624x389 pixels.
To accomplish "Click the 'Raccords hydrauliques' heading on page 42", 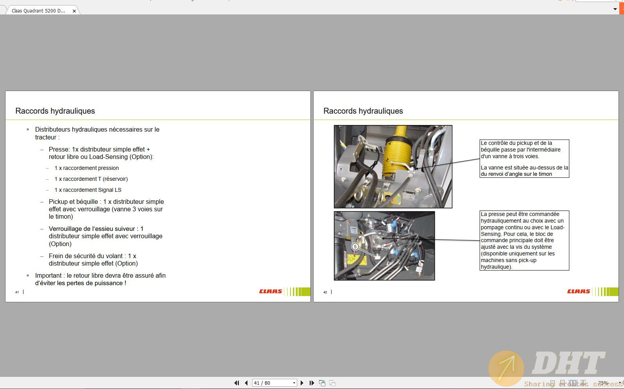I will tap(363, 111).
